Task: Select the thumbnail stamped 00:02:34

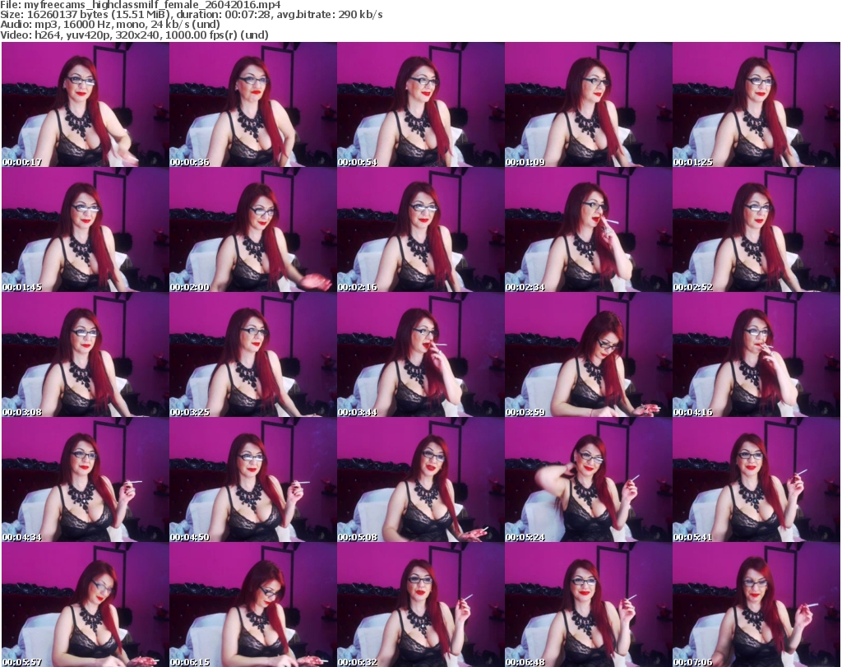Action: click(x=589, y=229)
